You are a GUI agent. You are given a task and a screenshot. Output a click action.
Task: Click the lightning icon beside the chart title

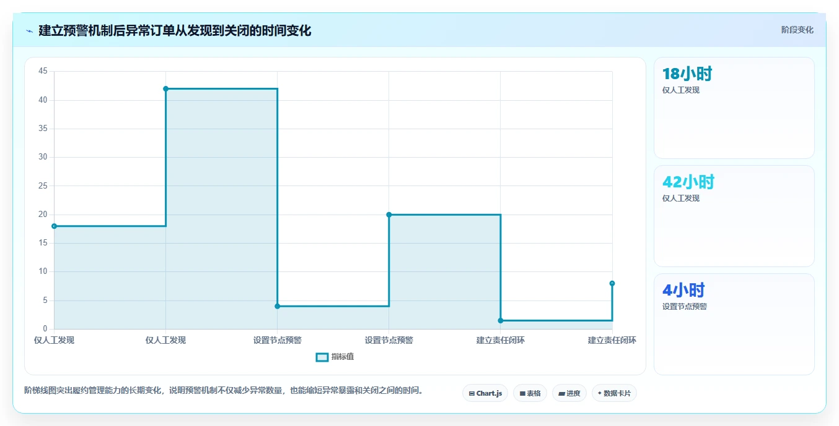tap(29, 31)
